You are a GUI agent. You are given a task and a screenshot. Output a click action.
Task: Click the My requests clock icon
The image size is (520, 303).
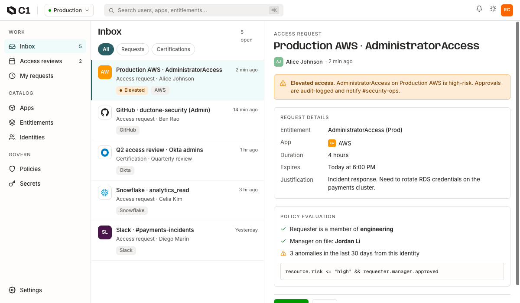(x=12, y=76)
